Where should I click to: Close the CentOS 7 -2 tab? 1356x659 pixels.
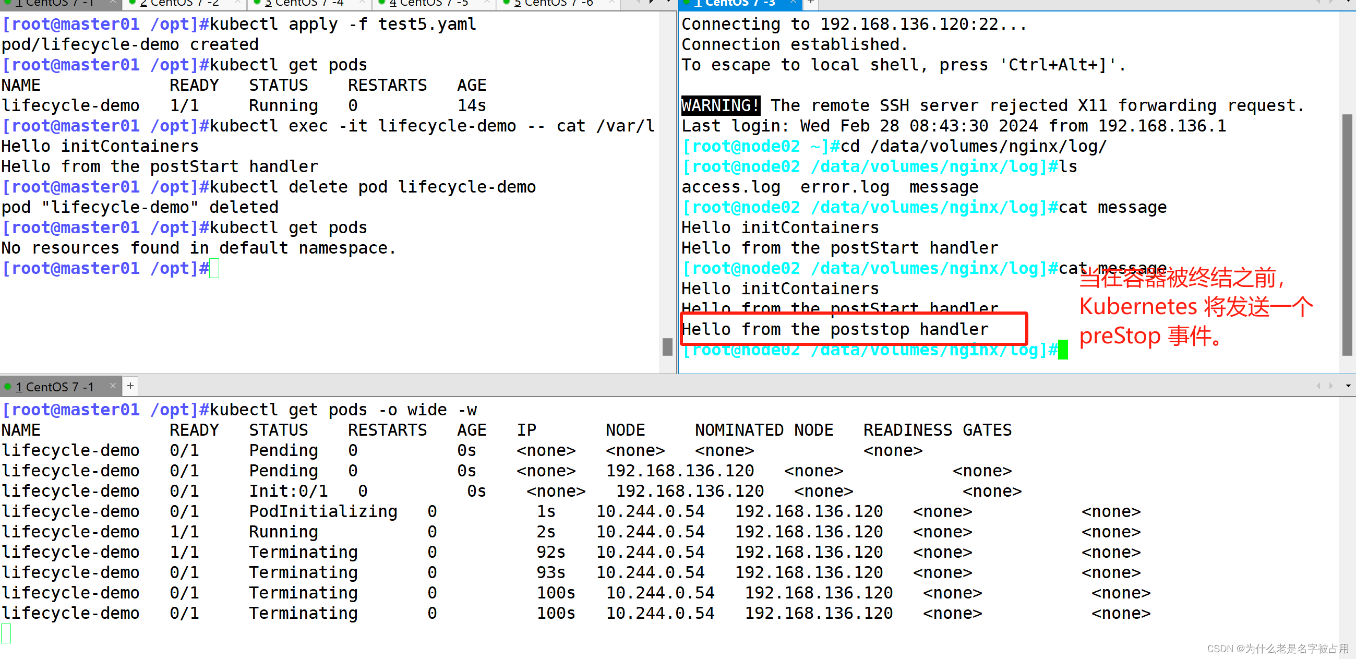[x=237, y=3]
